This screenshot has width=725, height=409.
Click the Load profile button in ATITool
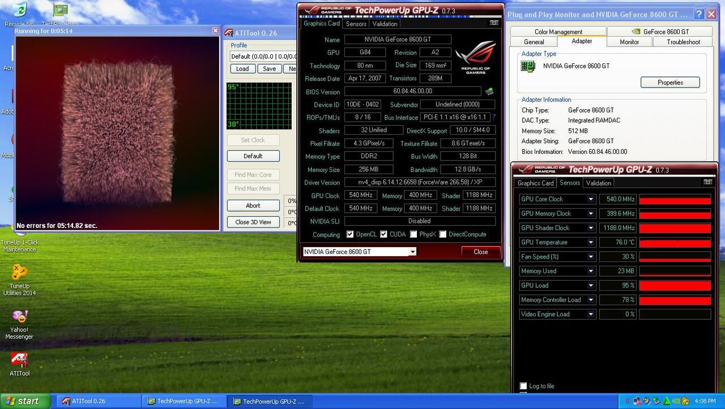tap(242, 68)
